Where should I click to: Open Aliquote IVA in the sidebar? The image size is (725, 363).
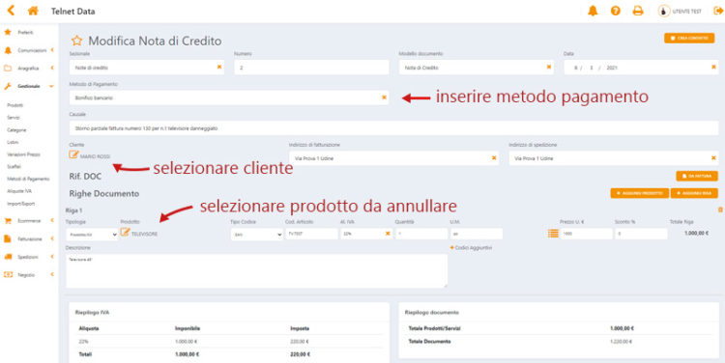(19, 191)
